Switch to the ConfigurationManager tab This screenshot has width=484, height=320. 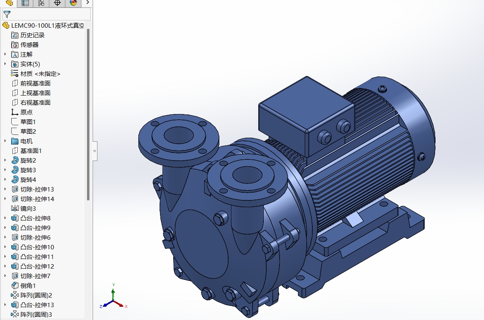[x=41, y=3]
